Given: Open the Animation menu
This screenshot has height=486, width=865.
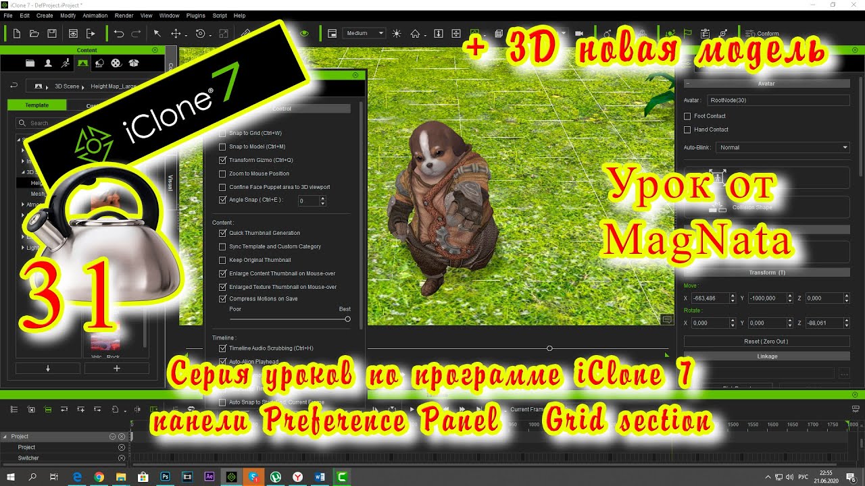Looking at the screenshot, I should tap(95, 15).
